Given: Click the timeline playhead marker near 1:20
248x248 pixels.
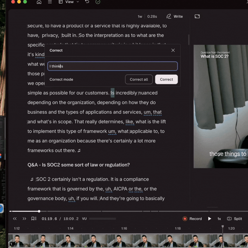Looking at the screenshot, I should 223,226.
